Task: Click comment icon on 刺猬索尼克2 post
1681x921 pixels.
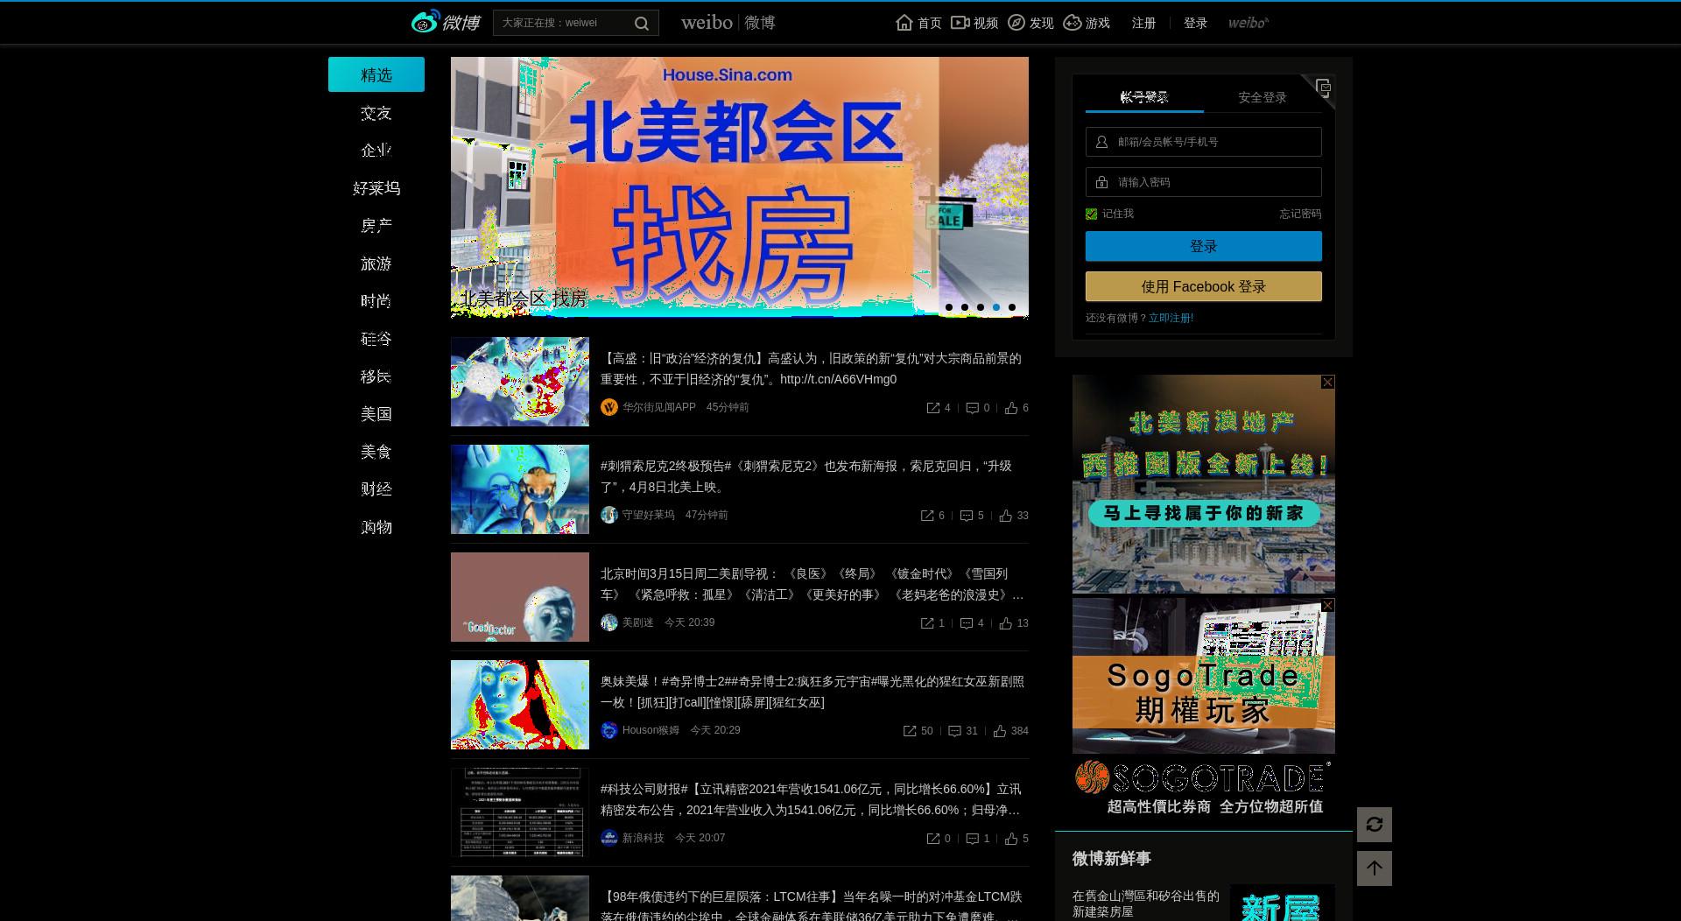Action: [x=967, y=516]
